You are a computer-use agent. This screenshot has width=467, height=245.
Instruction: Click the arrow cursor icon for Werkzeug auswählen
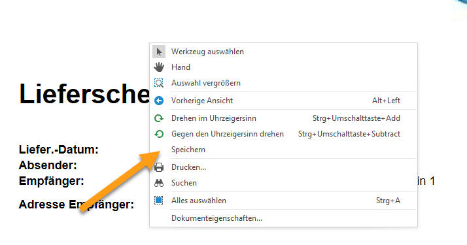[x=159, y=52]
